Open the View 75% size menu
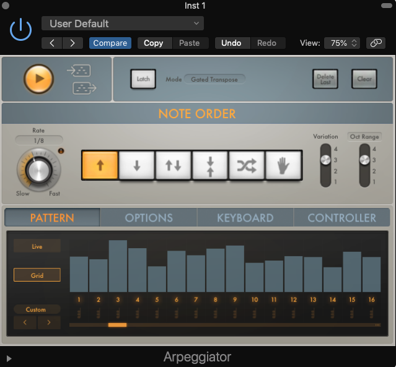Screen dimensions: 396x367 (342, 43)
